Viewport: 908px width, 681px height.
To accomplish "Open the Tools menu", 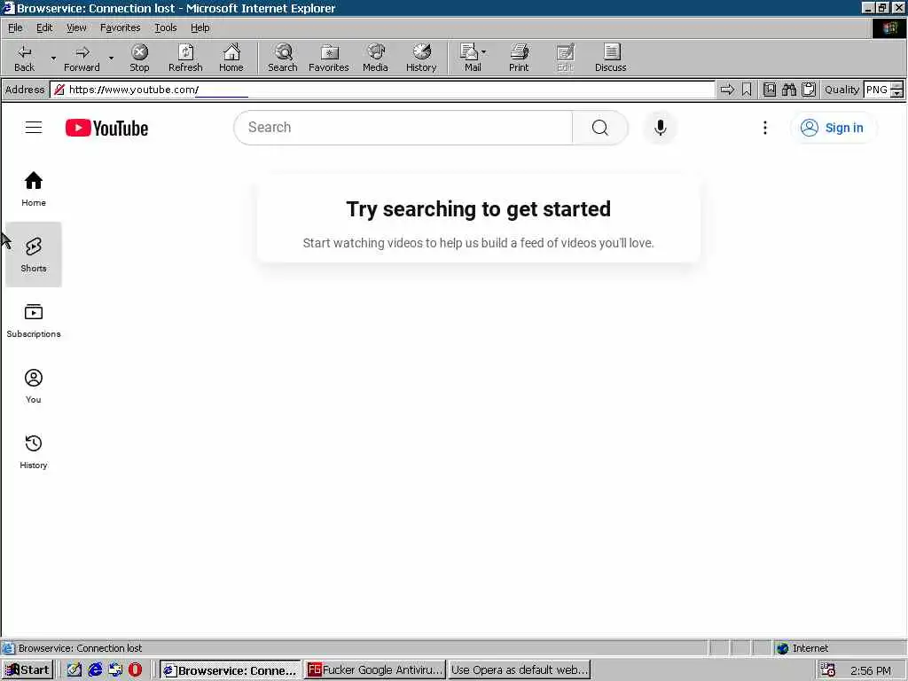I will pyautogui.click(x=166, y=27).
